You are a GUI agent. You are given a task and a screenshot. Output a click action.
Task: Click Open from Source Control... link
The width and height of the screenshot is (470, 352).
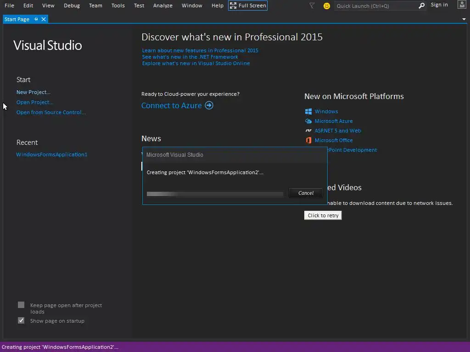coord(51,112)
